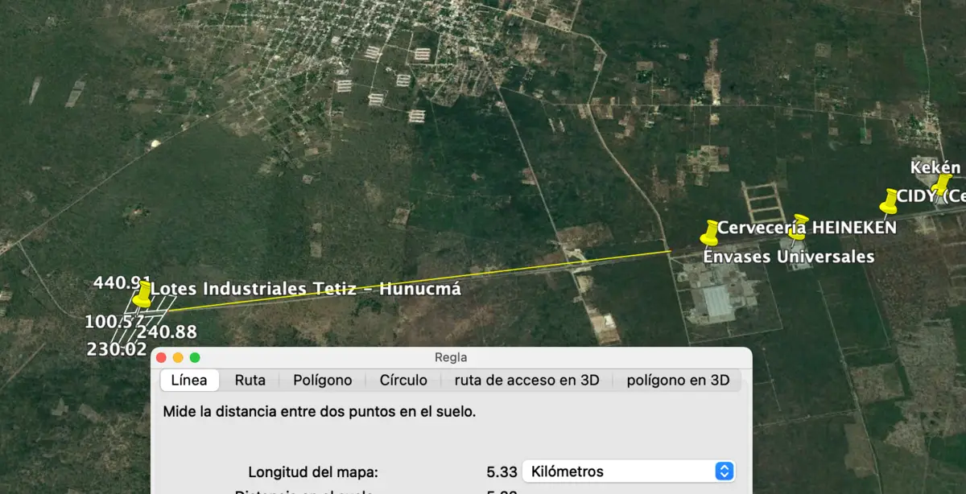This screenshot has height=494, width=966.
Task: Click the Kekén placemark pushpin
Action: coord(941,185)
